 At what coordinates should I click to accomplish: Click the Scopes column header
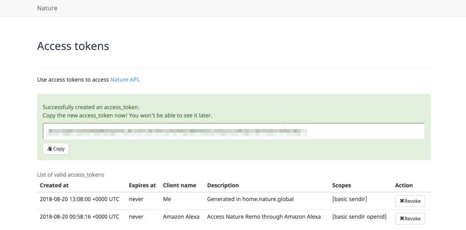[x=342, y=185]
